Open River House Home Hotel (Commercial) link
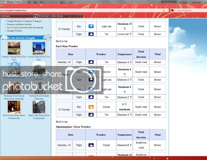The height and width of the screenshot is (160, 207). [x=14, y=117]
